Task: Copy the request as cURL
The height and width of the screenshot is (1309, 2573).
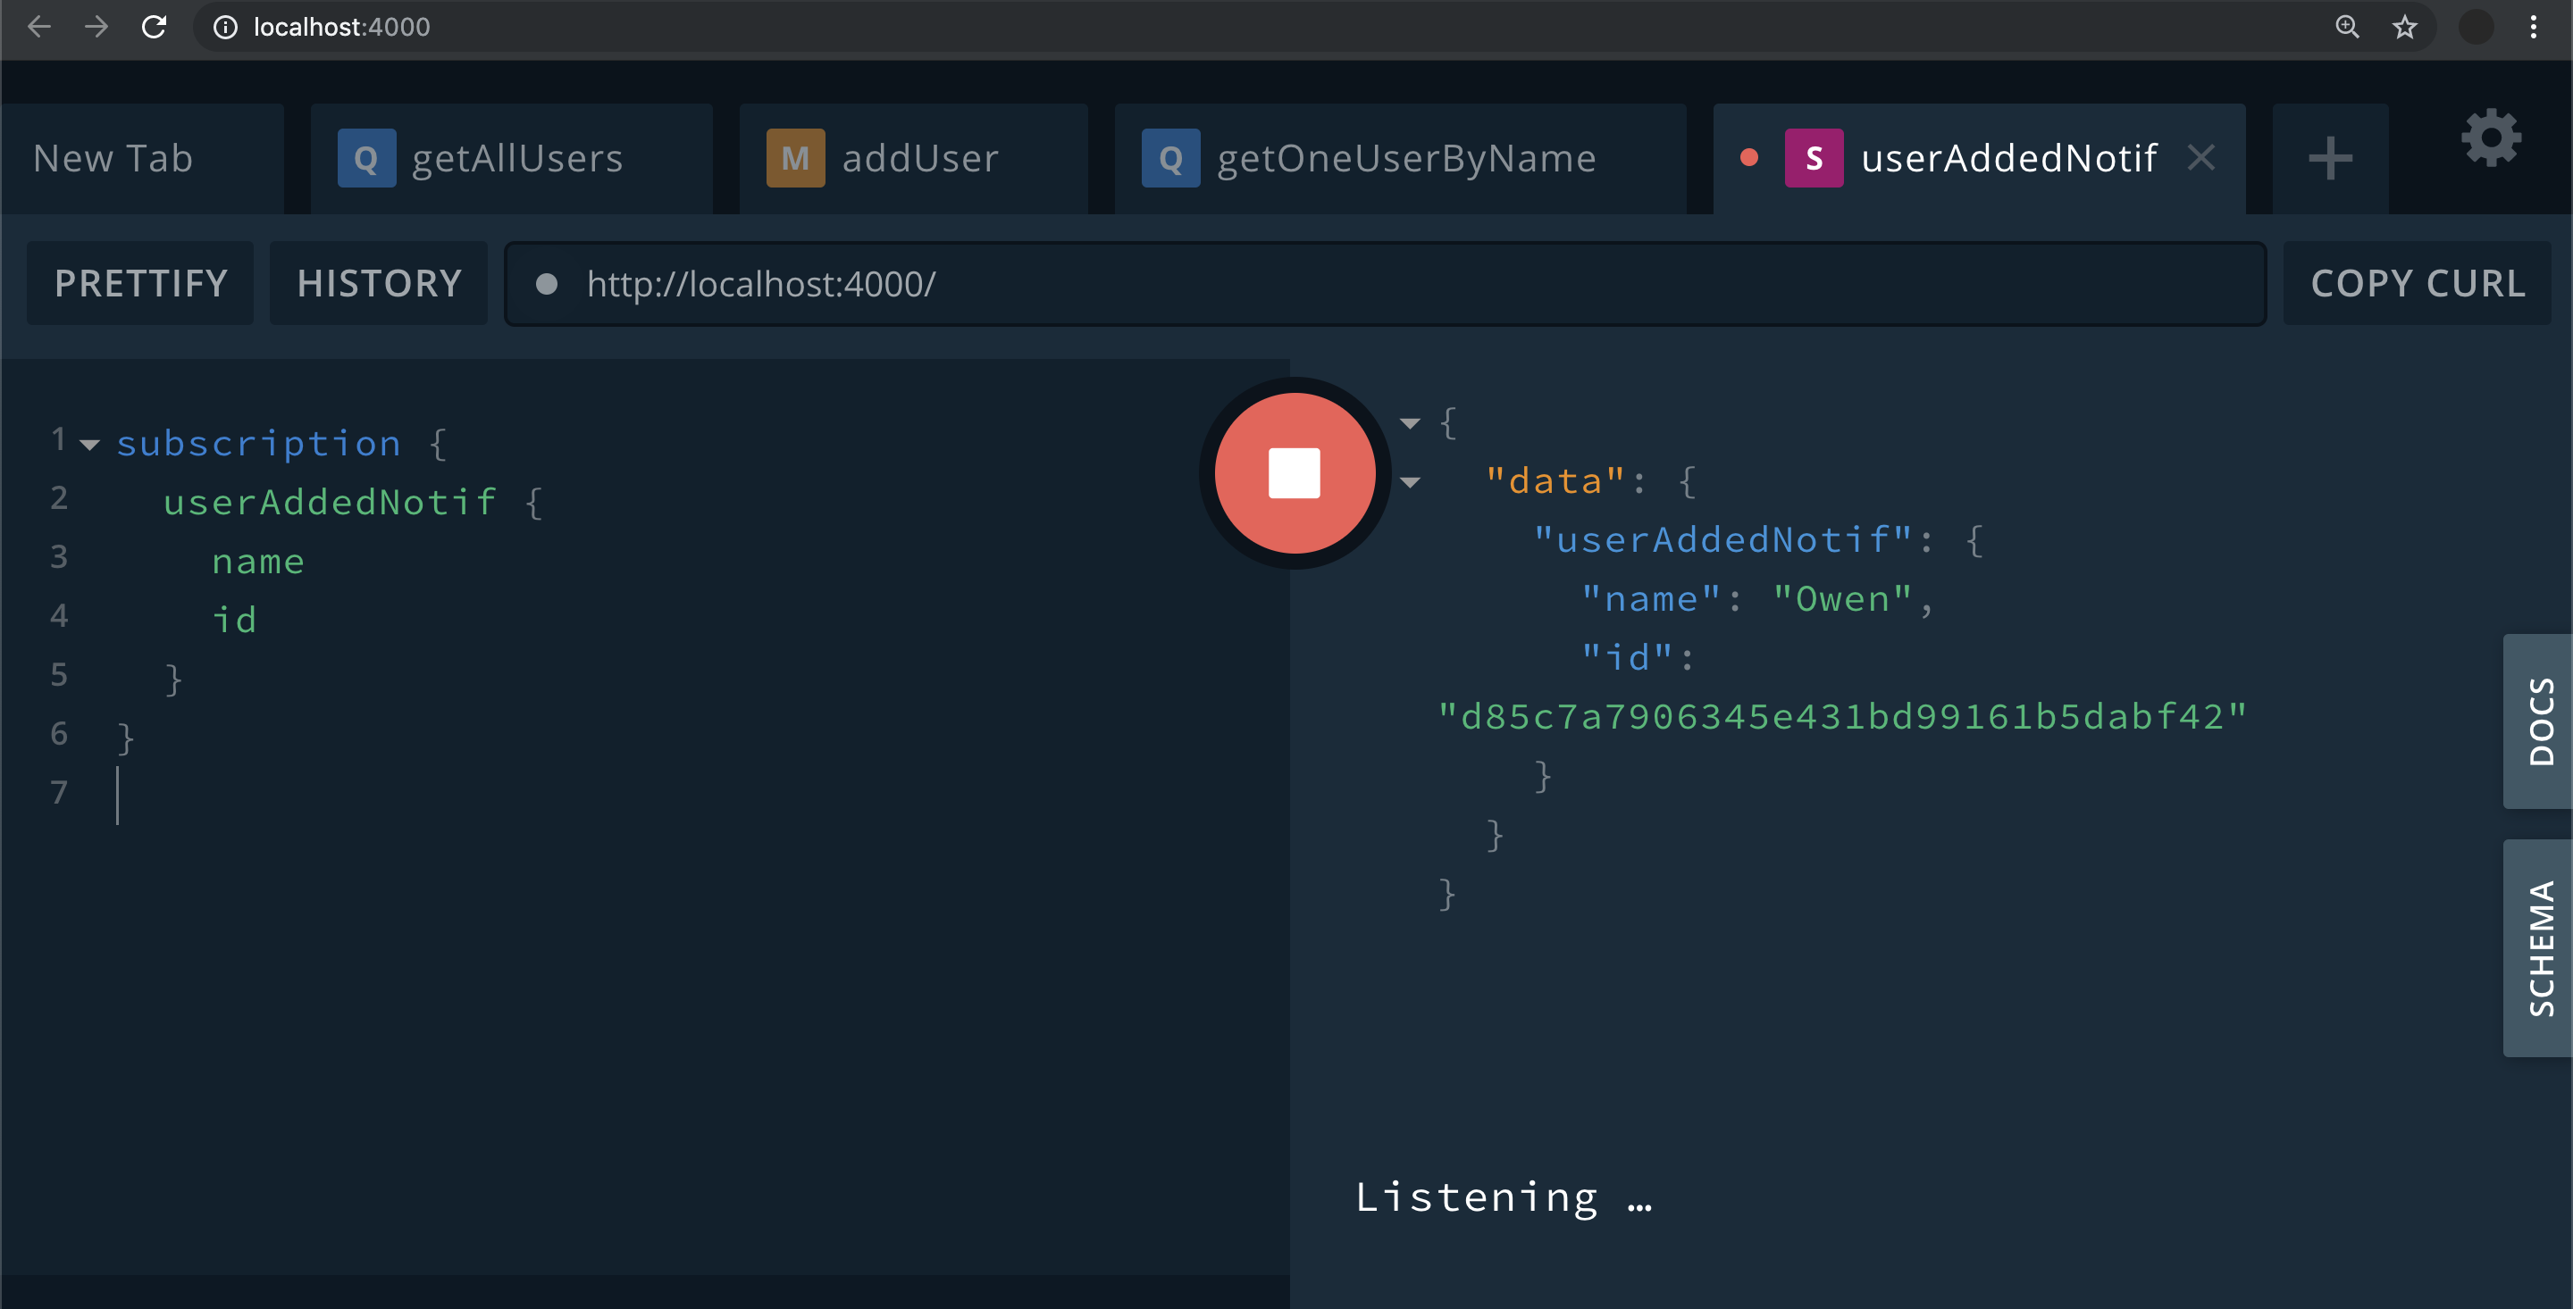Action: pyautogui.click(x=2418, y=284)
